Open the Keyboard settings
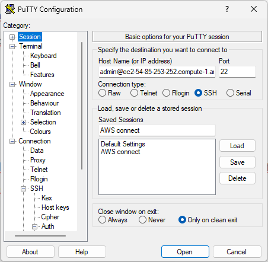268x262 pixels. point(43,56)
